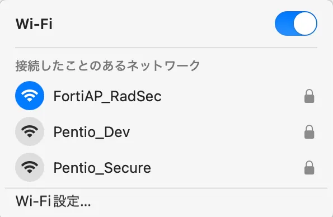
Task: Click the lock icon beside FortiAP_RadSec
Action: pyautogui.click(x=309, y=96)
